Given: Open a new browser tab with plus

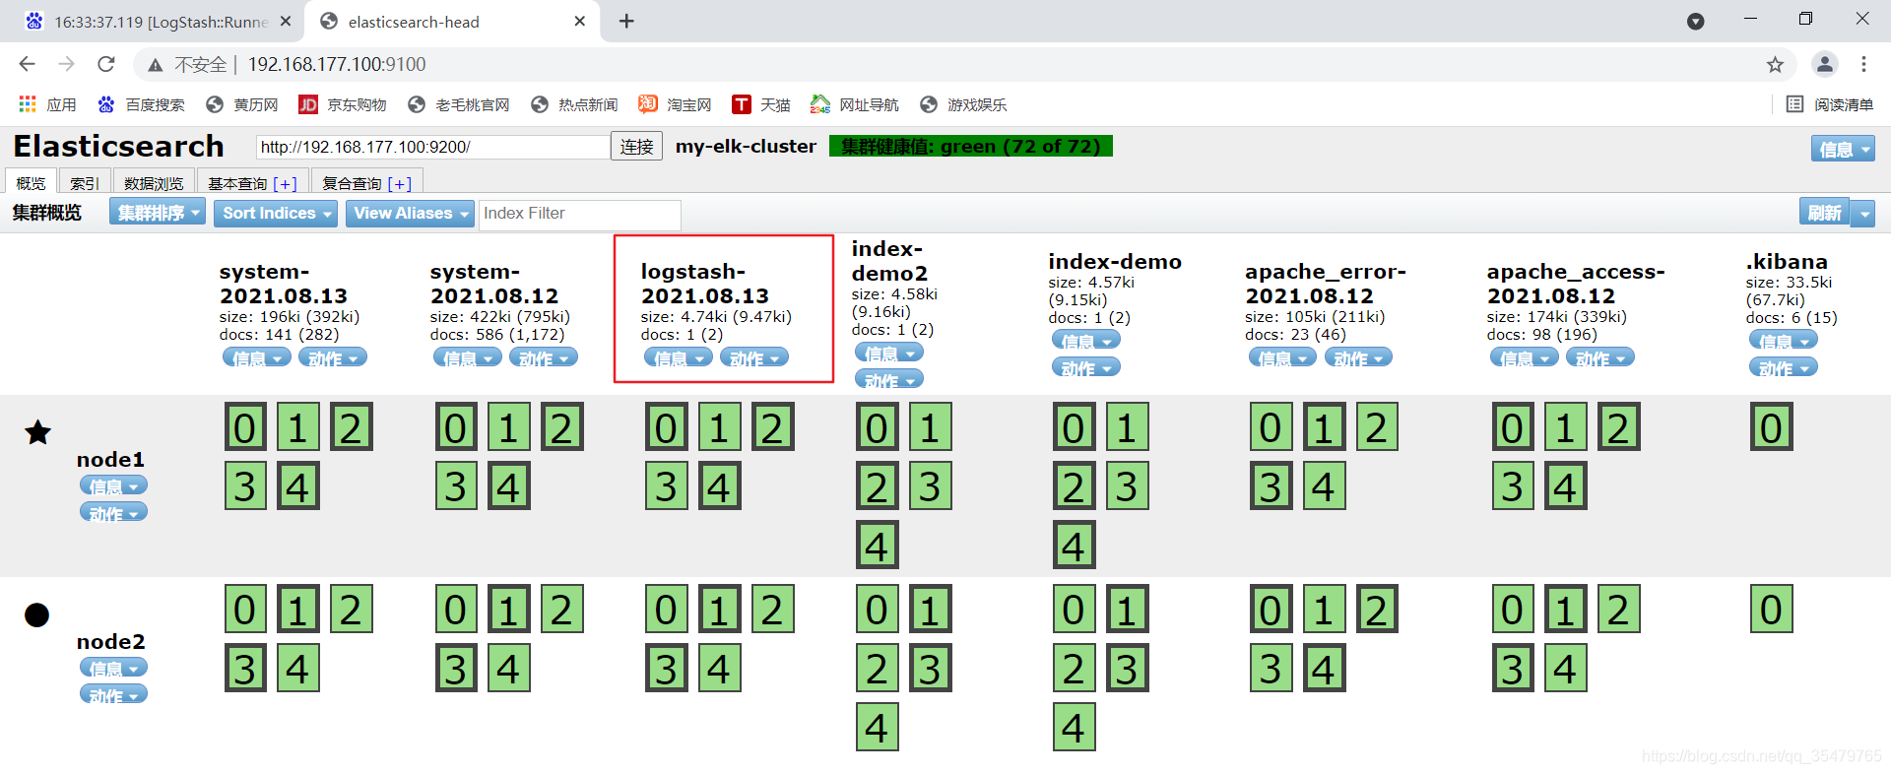Looking at the screenshot, I should coord(626,21).
